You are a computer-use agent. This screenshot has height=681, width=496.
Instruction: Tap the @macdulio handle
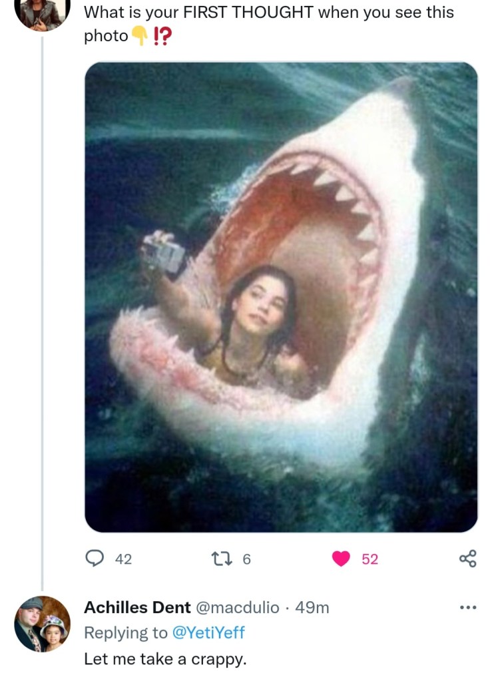[x=236, y=607]
